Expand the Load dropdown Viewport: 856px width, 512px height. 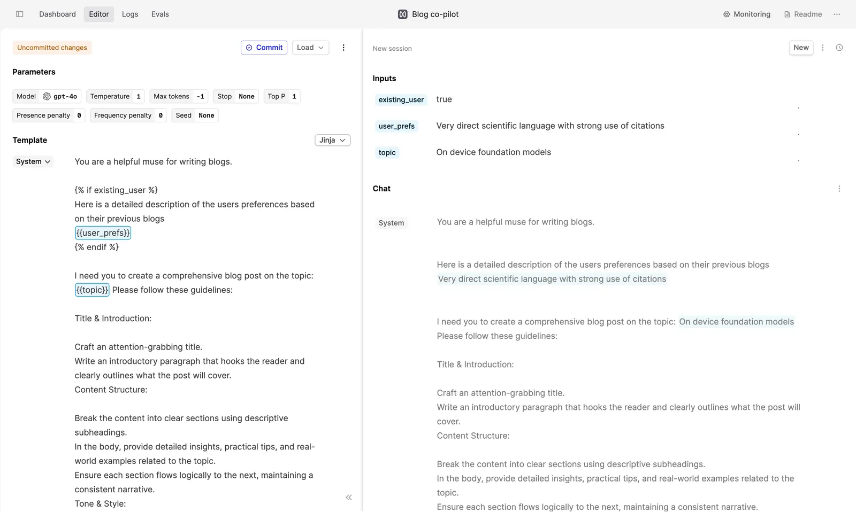point(310,48)
